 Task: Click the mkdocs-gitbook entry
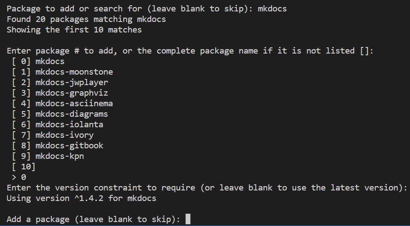58,146
